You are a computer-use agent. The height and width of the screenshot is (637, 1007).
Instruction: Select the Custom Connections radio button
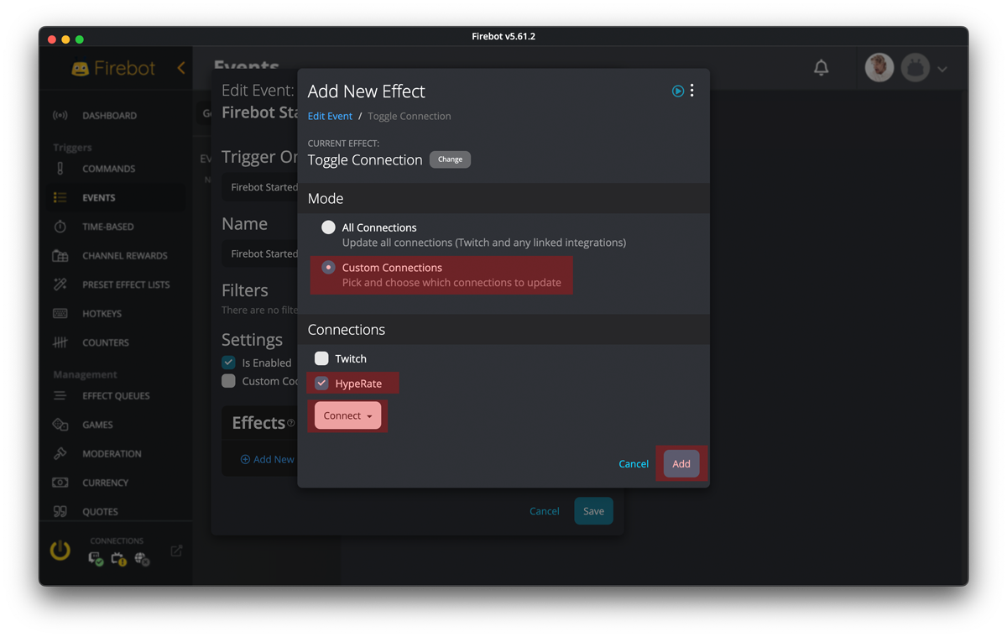(328, 268)
